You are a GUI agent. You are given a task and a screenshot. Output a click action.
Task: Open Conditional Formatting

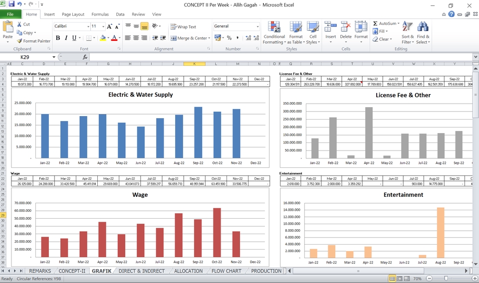[x=274, y=32]
